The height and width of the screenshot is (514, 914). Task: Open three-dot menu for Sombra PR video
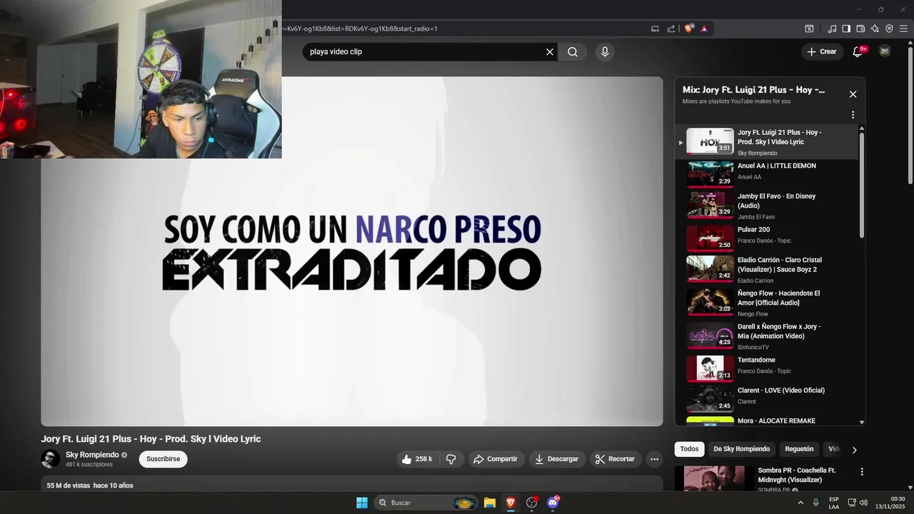point(862,472)
